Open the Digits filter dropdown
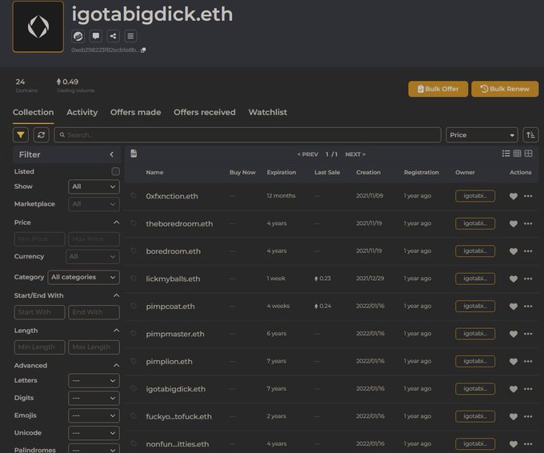 pyautogui.click(x=94, y=398)
